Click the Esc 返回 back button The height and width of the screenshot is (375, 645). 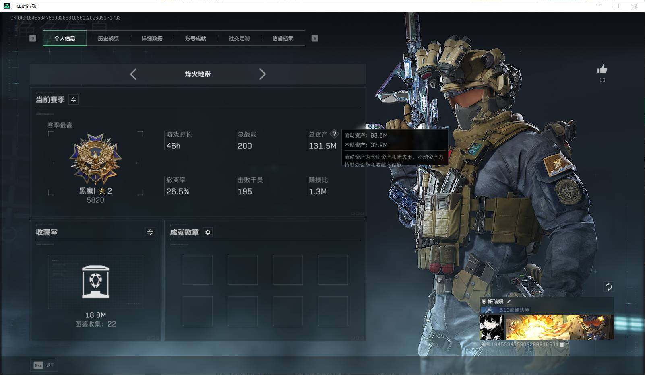44,365
